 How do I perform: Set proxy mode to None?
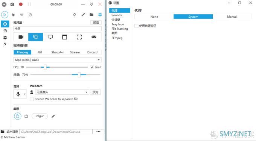coord(154,17)
